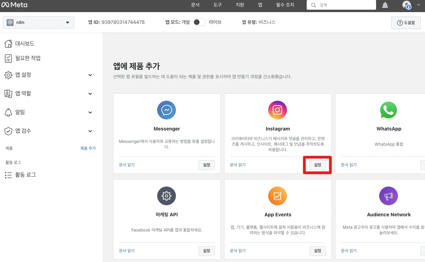Click the 도움말 help button
Screen dimensions: 425x262
click(406, 22)
